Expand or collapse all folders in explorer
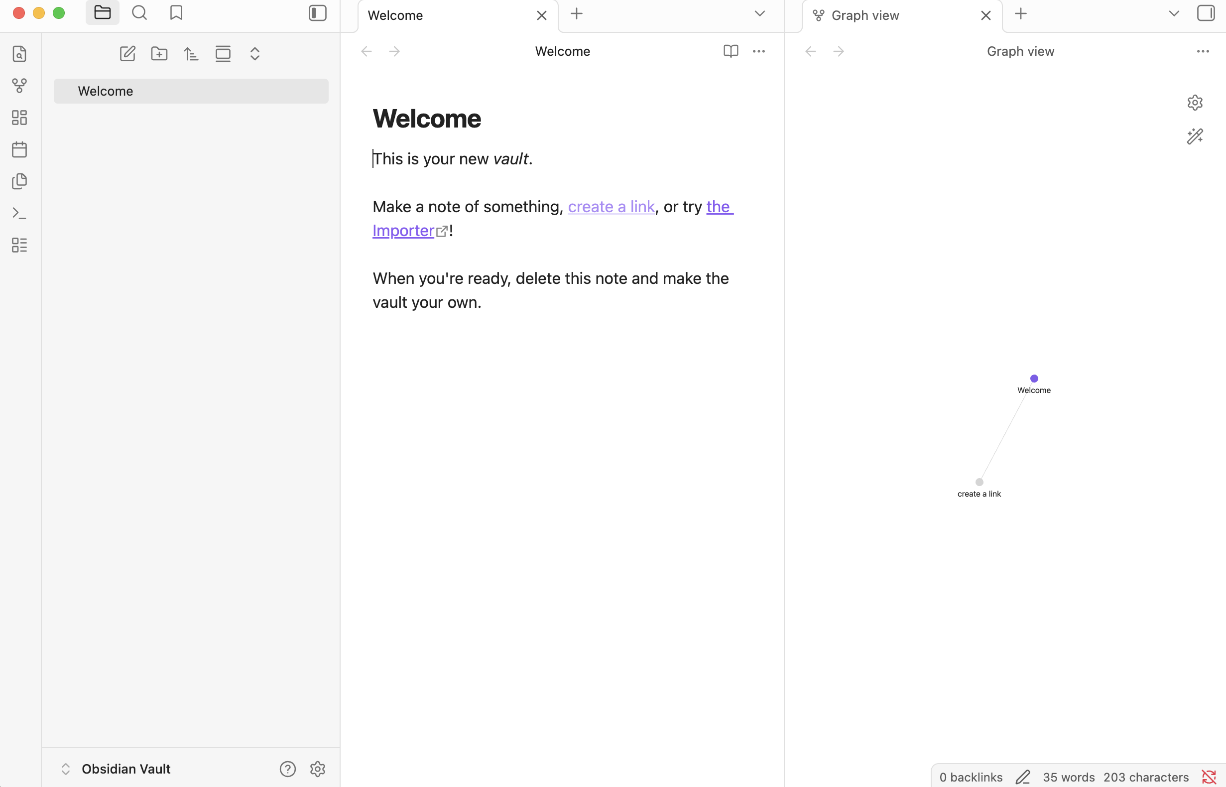The image size is (1226, 787). click(x=255, y=54)
